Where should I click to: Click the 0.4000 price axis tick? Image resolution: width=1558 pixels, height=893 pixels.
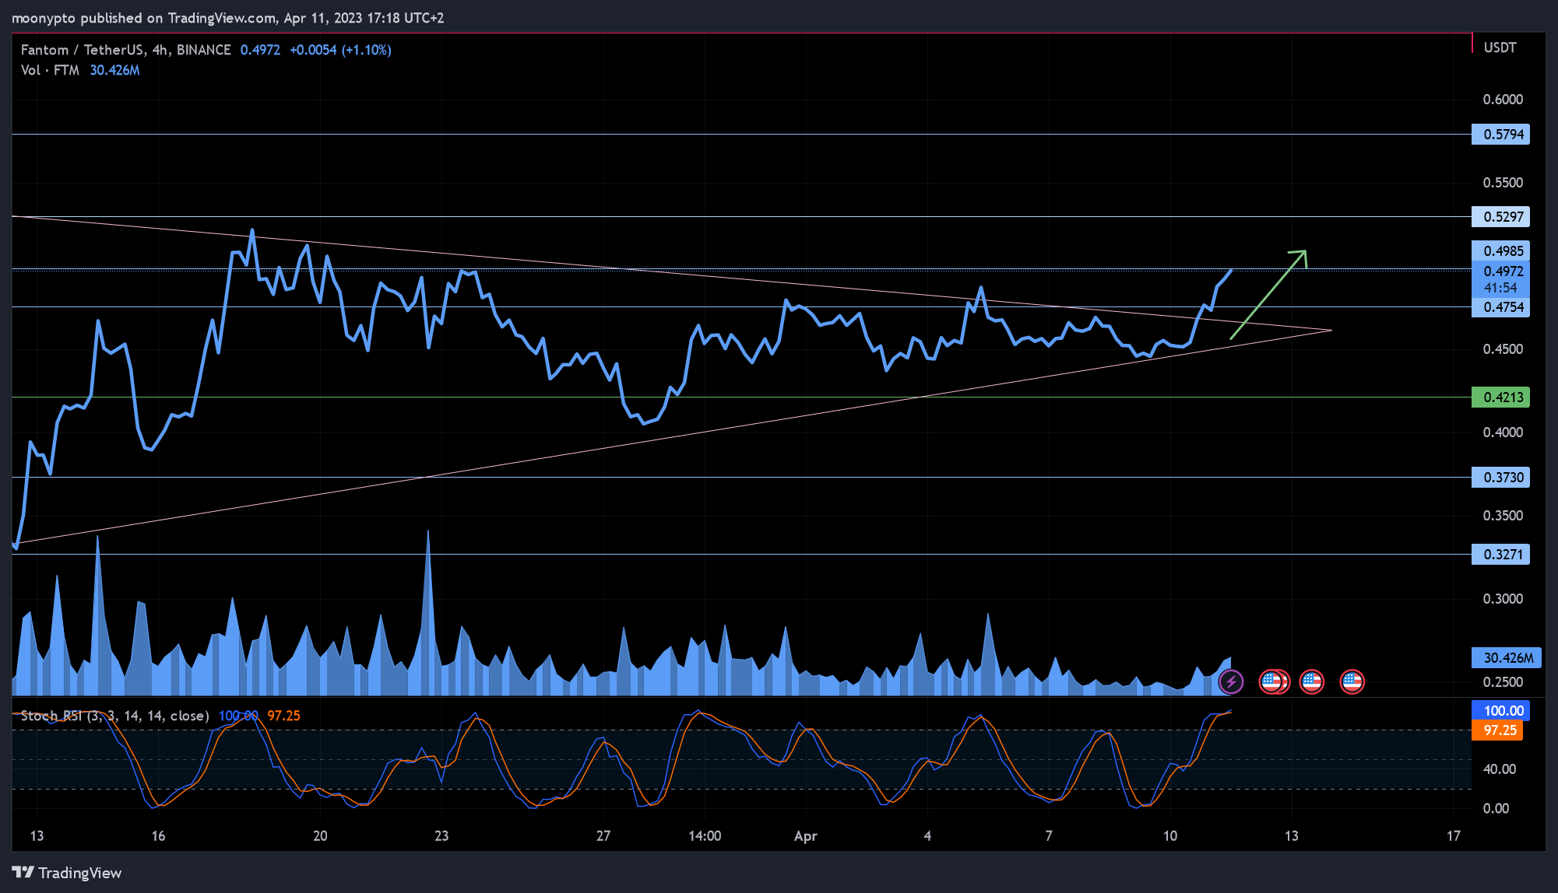[1503, 432]
